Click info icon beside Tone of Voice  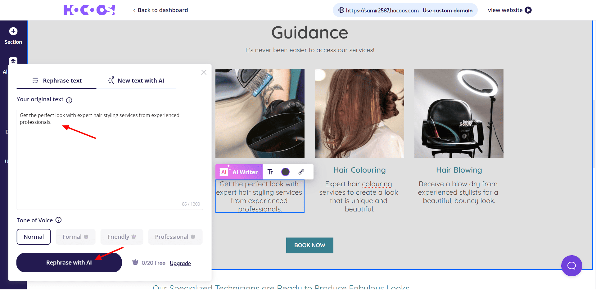click(x=58, y=220)
